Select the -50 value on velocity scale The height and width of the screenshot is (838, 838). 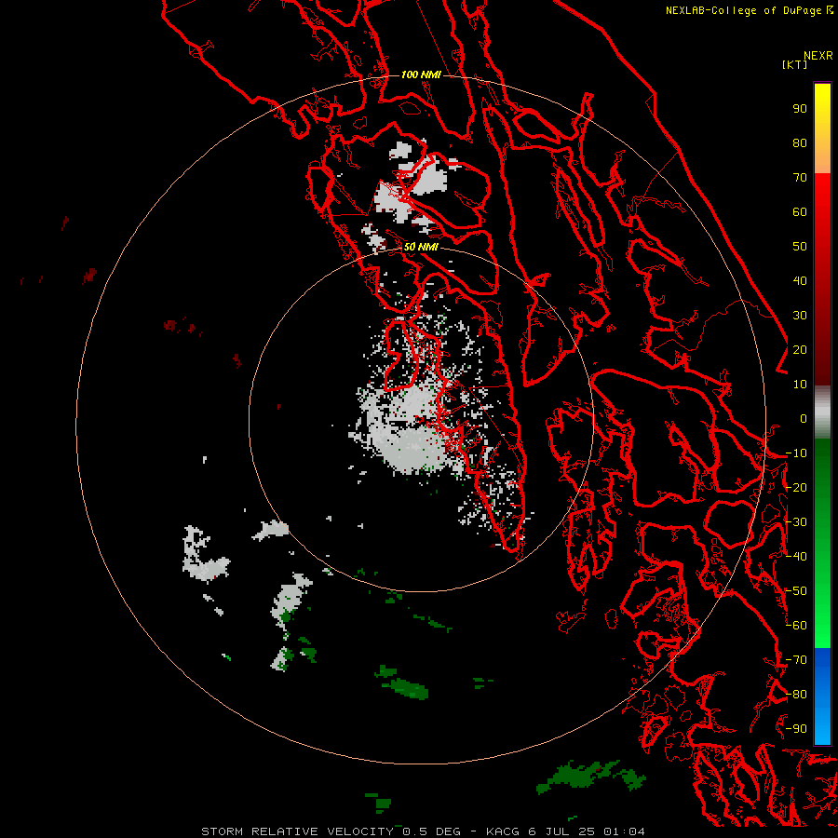point(796,591)
